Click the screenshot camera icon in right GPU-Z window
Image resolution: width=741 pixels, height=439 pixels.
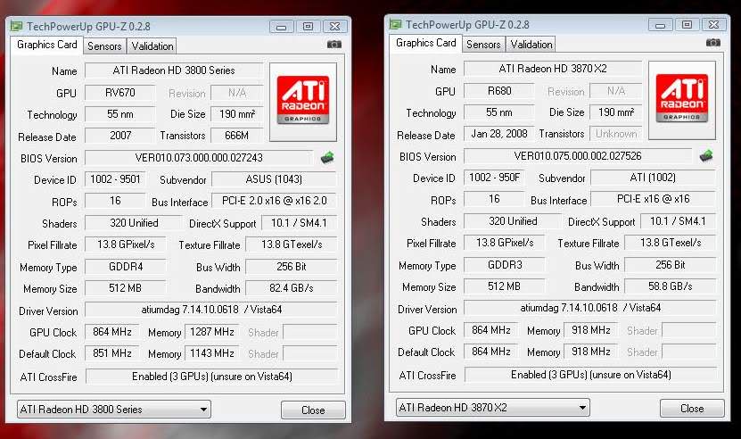[713, 43]
